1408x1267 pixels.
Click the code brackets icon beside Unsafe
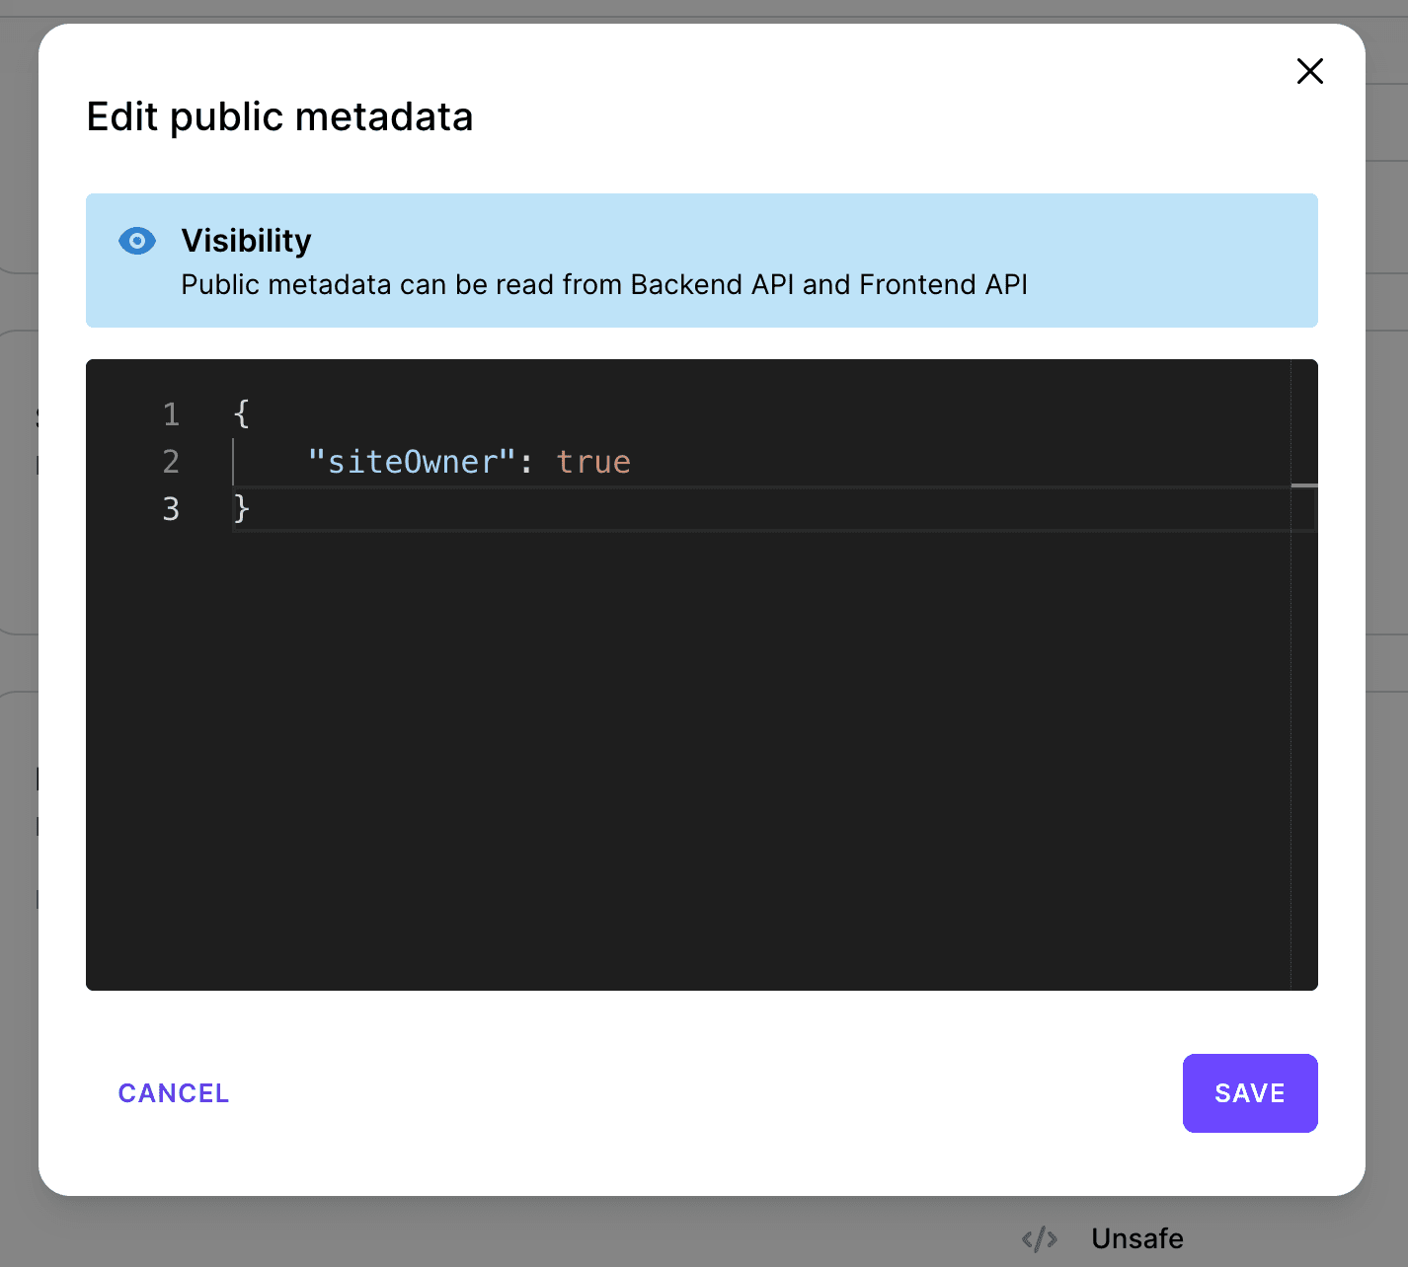(1040, 1238)
